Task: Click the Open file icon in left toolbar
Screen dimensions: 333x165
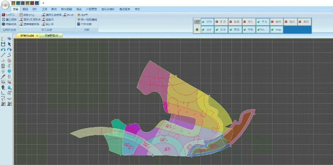Action: [x=9, y=39]
